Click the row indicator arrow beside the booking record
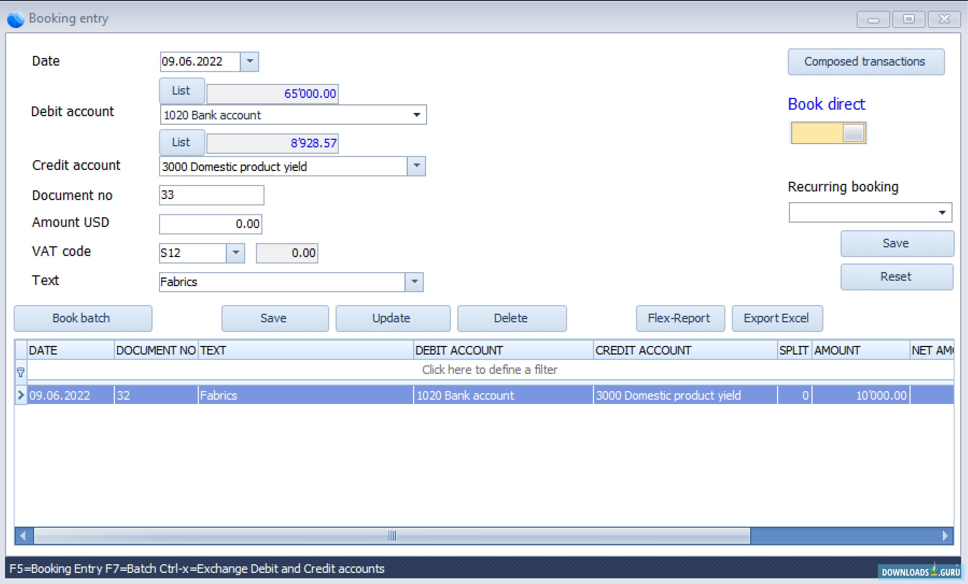Screen dimensions: 968x584 (20, 395)
